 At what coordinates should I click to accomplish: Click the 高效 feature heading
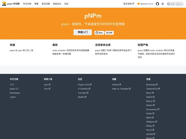pos(55,45)
